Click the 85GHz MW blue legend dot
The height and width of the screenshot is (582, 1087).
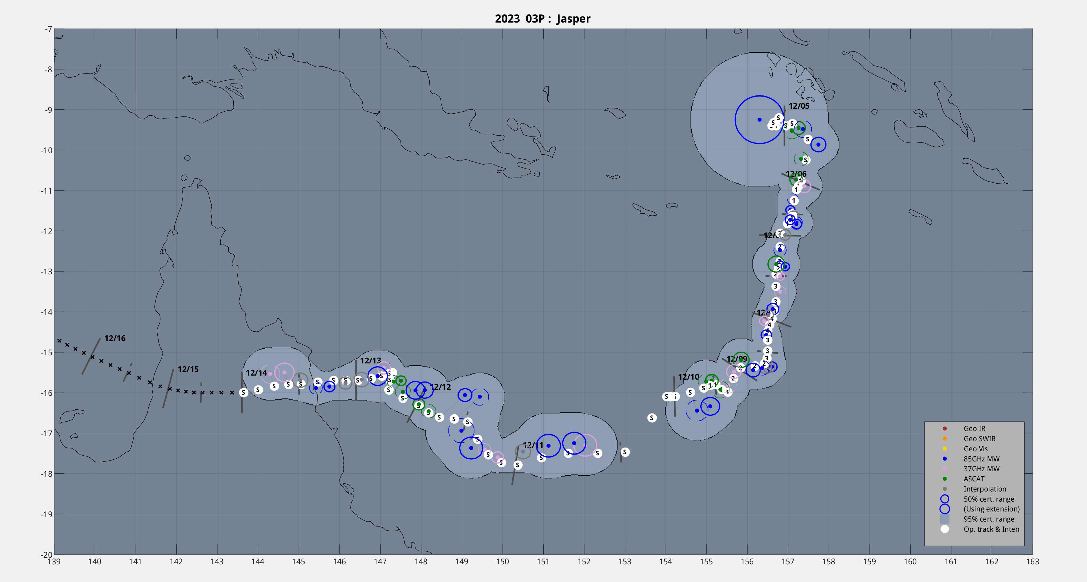[944, 459]
